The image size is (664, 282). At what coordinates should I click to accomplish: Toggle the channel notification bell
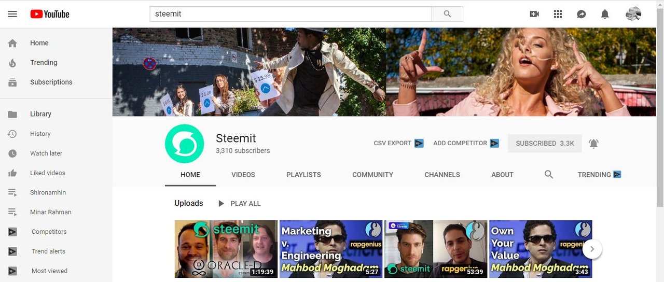pyautogui.click(x=593, y=144)
